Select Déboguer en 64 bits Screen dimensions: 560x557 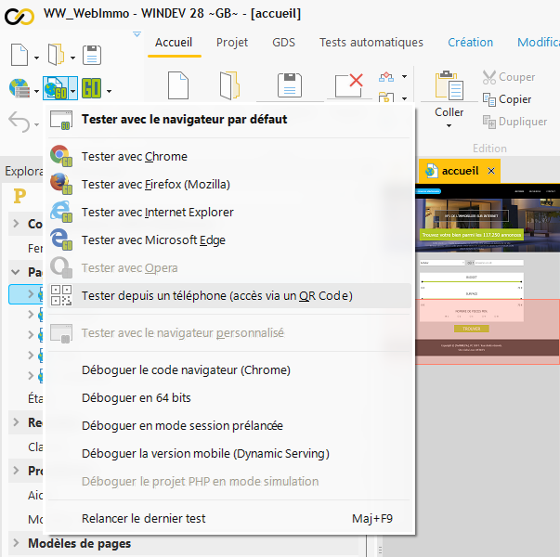136,398
